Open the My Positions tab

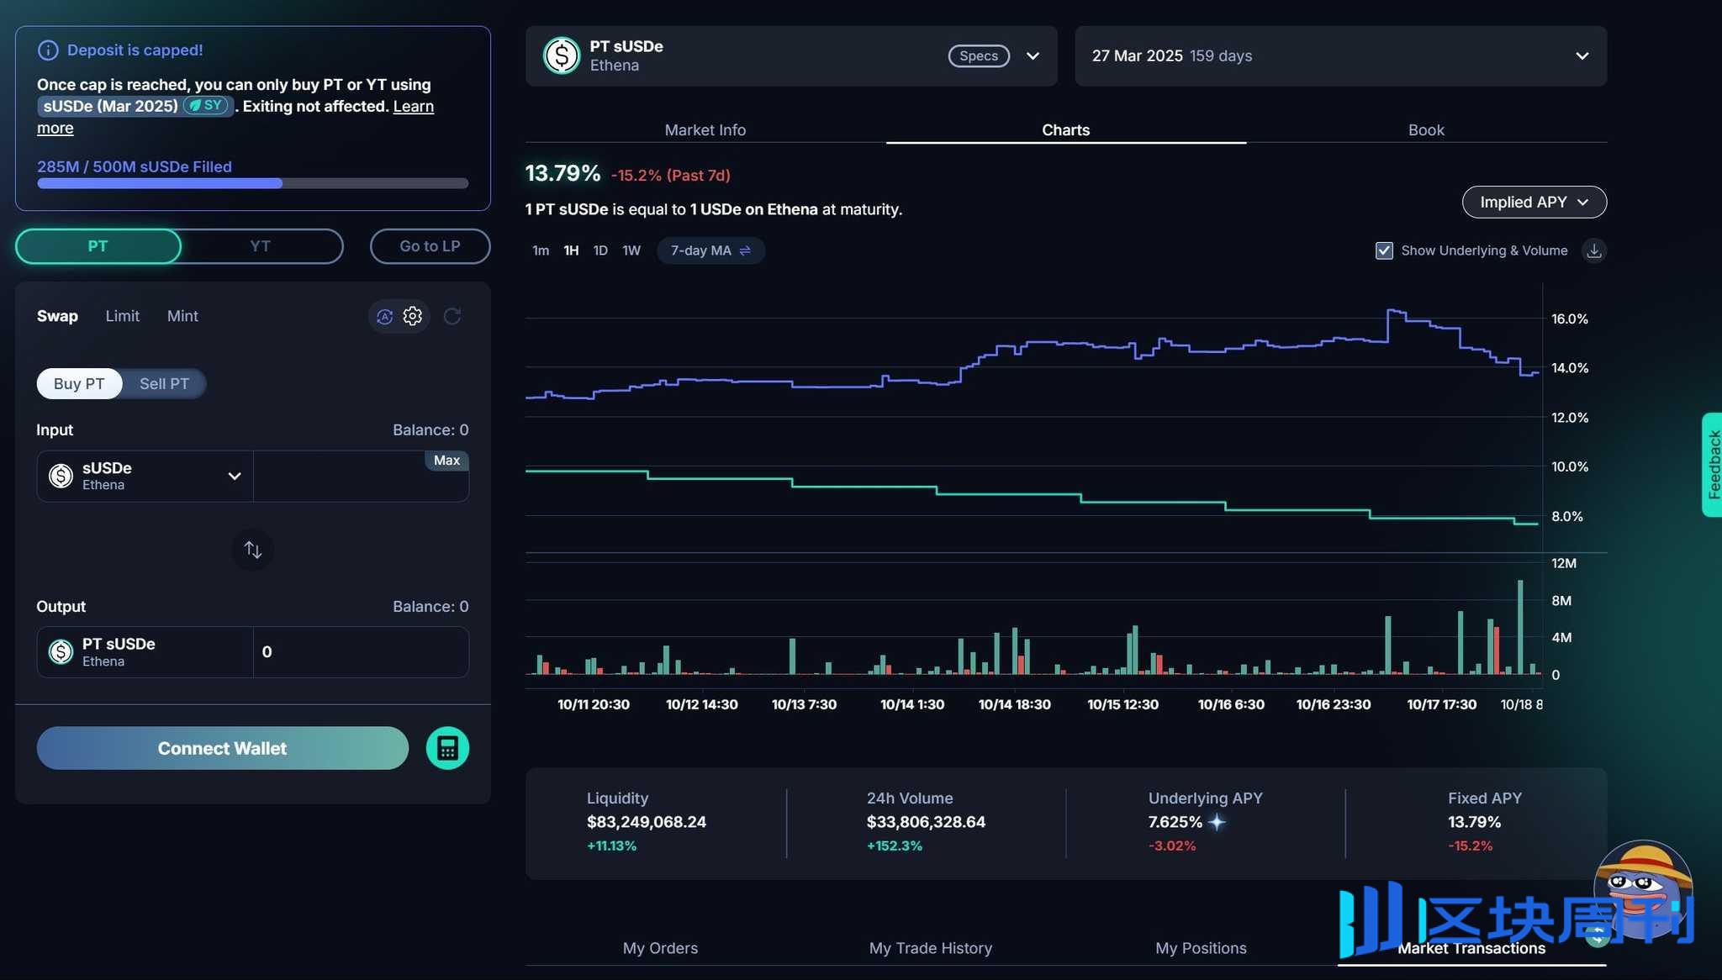click(x=1201, y=948)
